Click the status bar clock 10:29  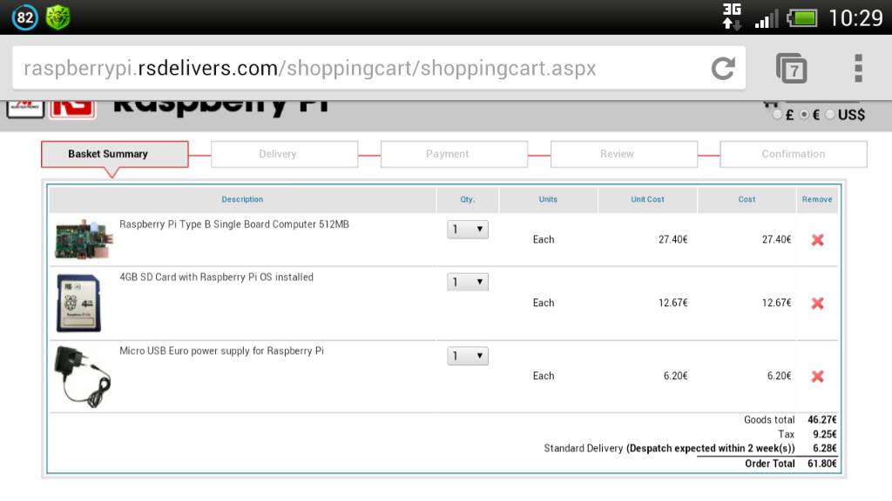click(855, 18)
